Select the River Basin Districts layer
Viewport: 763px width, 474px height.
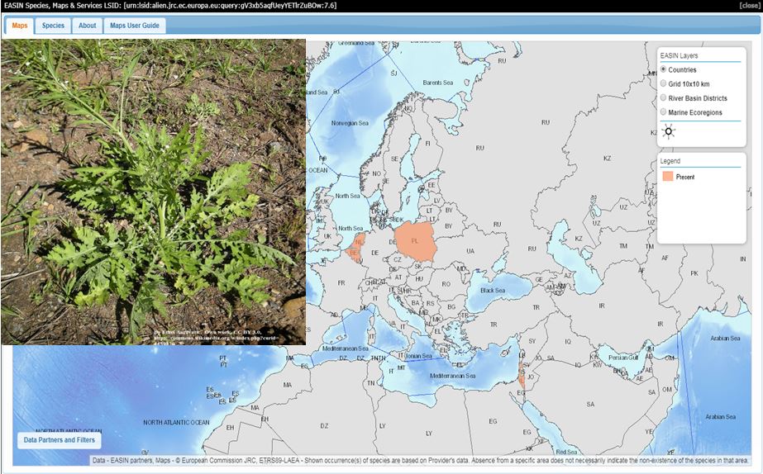663,97
